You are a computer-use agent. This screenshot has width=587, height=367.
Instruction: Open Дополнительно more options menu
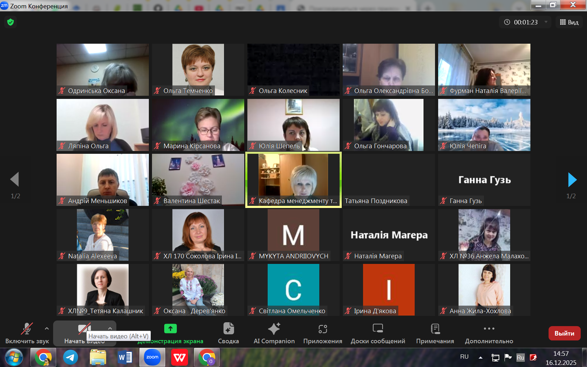pyautogui.click(x=489, y=333)
